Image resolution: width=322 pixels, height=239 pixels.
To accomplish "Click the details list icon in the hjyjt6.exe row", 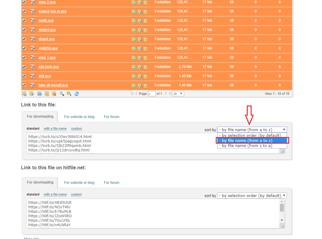I will [145, 21].
